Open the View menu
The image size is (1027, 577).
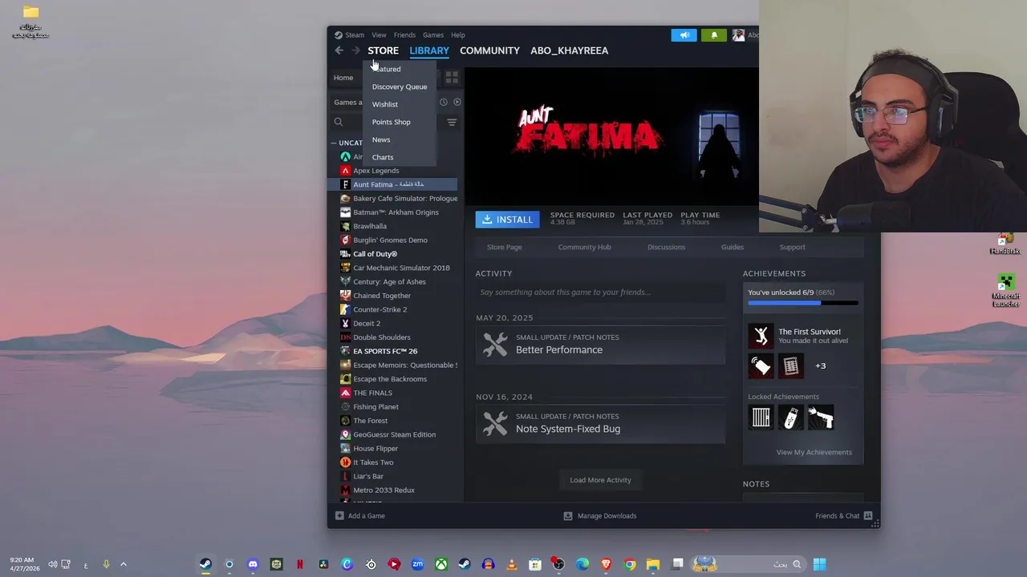pyautogui.click(x=379, y=34)
